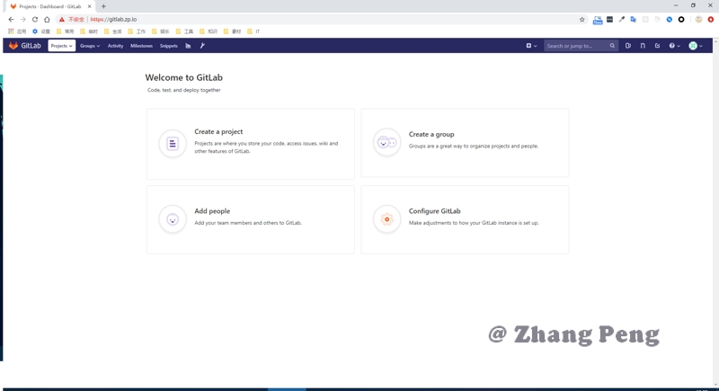Click the GitLab fox logo
The width and height of the screenshot is (719, 391).
pyautogui.click(x=13, y=46)
